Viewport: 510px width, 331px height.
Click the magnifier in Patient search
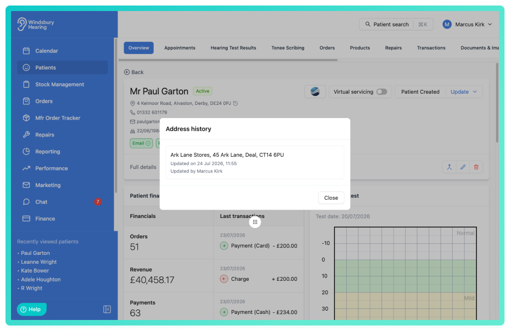(x=368, y=24)
